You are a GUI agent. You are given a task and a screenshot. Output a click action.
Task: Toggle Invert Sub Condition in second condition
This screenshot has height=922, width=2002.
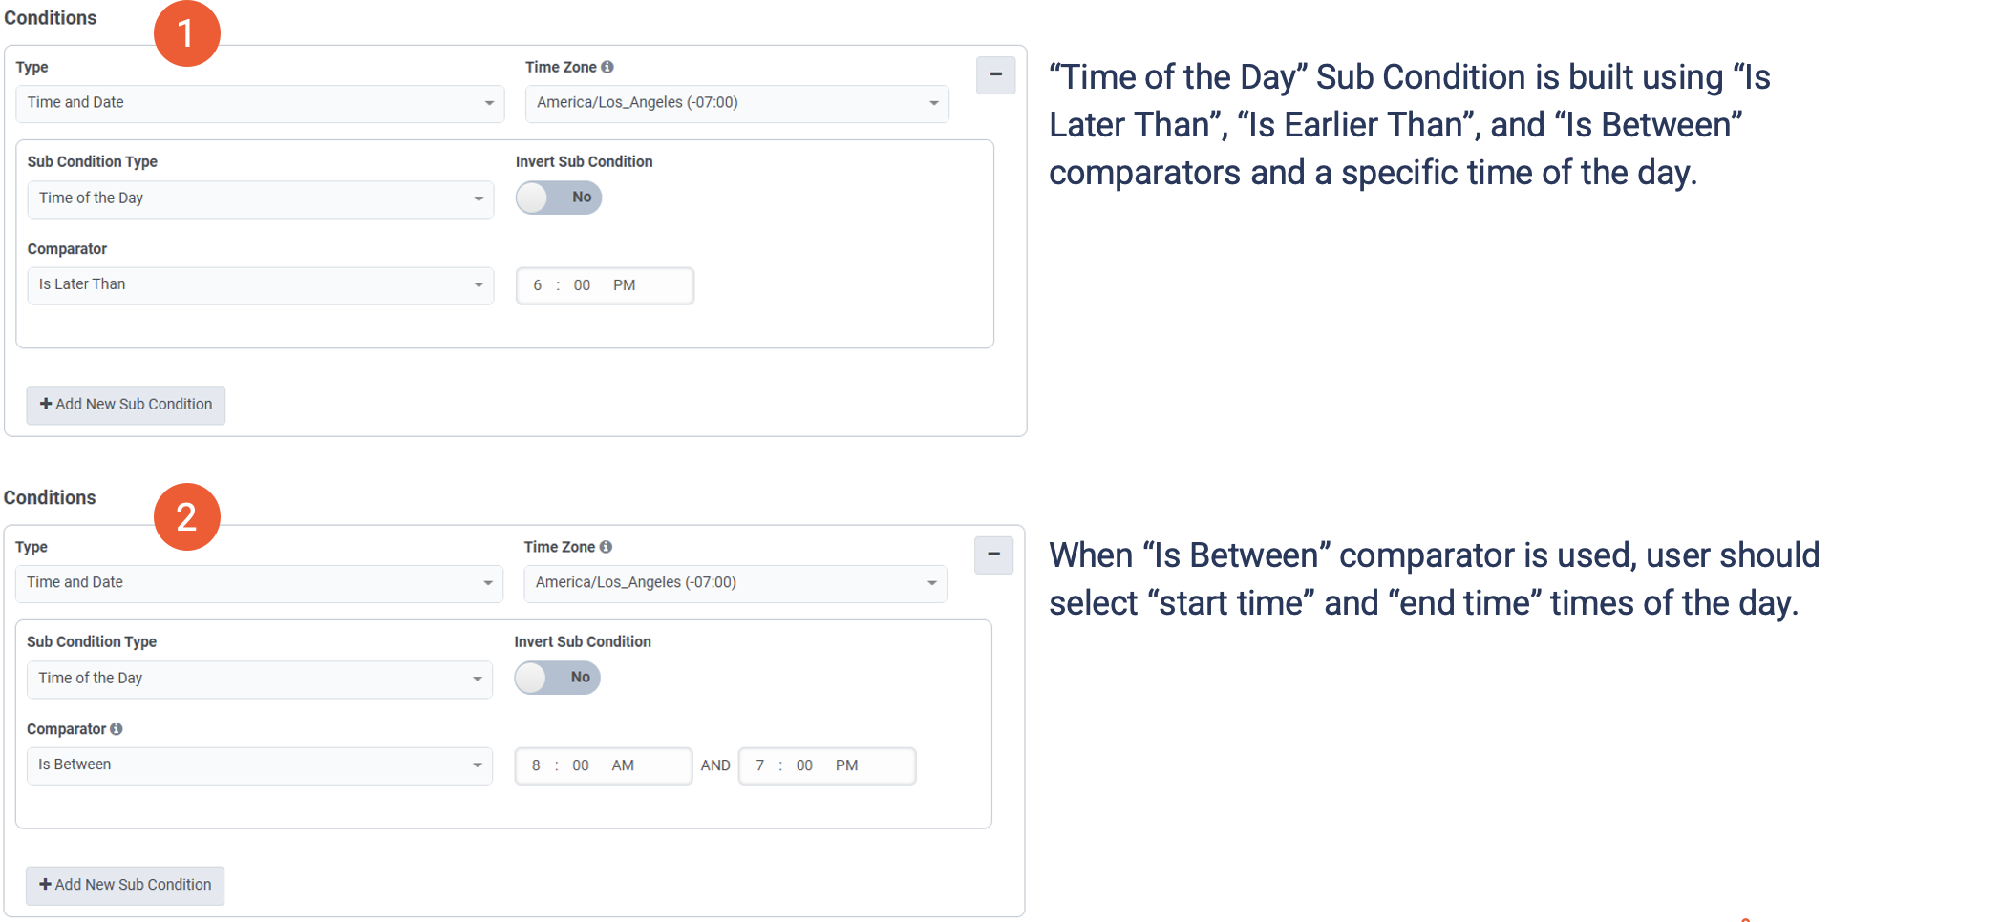pyautogui.click(x=558, y=678)
